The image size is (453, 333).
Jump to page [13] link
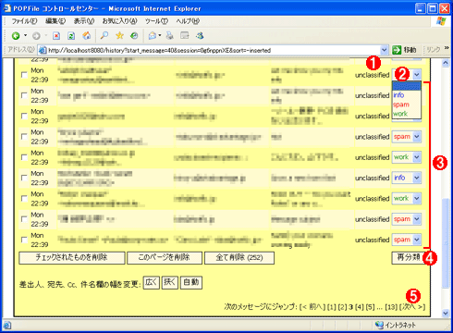(x=391, y=307)
